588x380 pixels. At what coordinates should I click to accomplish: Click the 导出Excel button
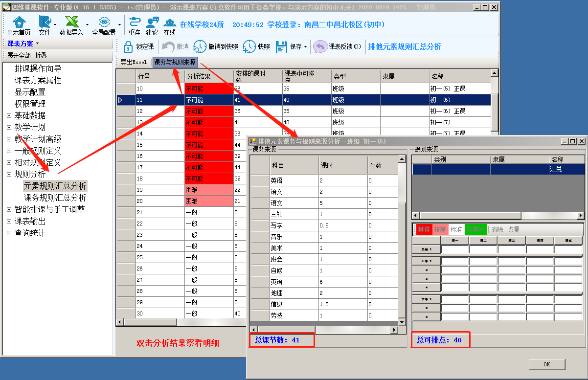134,62
